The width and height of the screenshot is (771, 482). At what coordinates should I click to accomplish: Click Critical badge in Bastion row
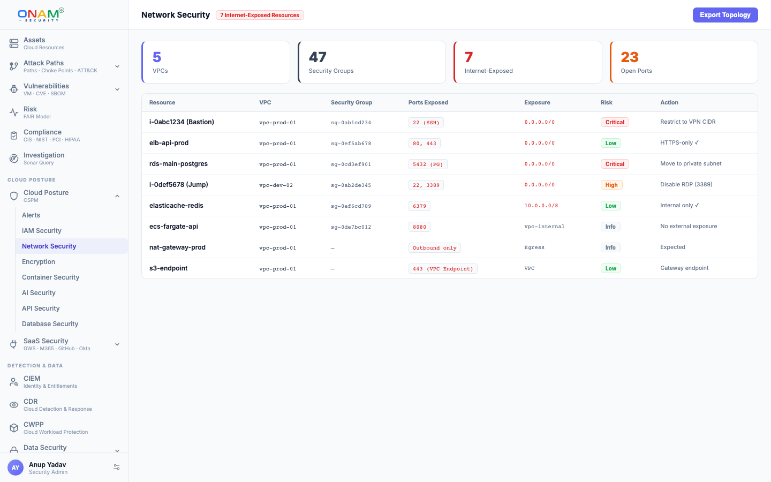[615, 123]
